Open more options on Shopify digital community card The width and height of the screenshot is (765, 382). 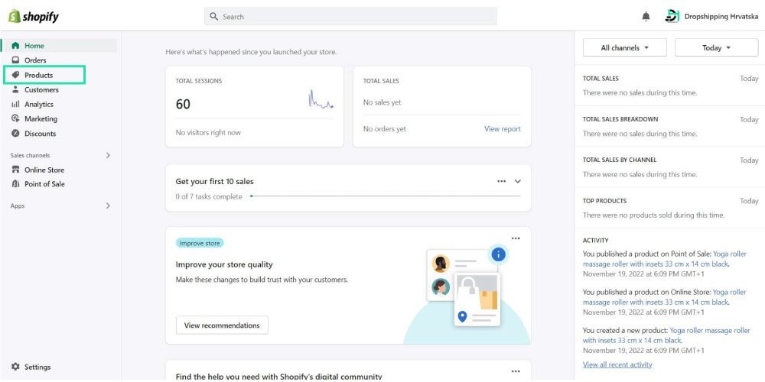pos(516,371)
